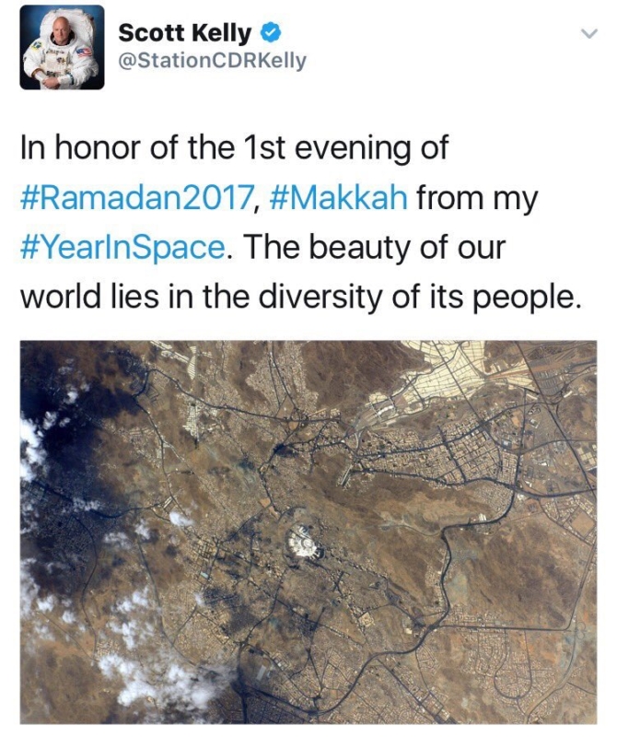617x737 pixels.
Task: Select the #YearInSpace hashtag
Action: point(122,247)
